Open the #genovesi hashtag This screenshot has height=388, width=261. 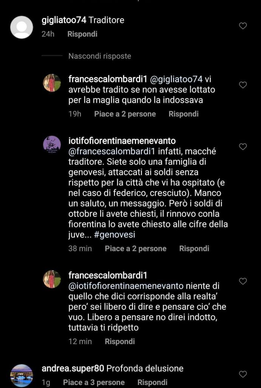pyautogui.click(x=115, y=235)
